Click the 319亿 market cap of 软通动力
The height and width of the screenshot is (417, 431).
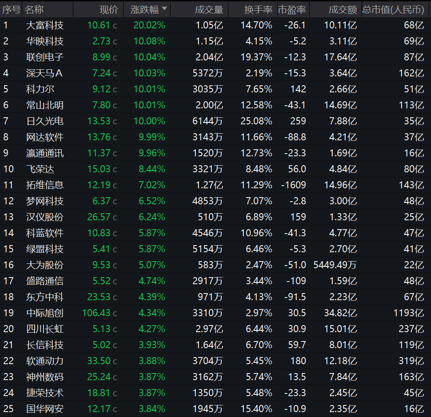click(x=411, y=361)
